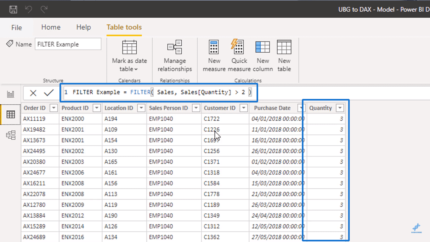The image size is (430, 242).
Task: Select the cell AX24495
Action: [40, 151]
